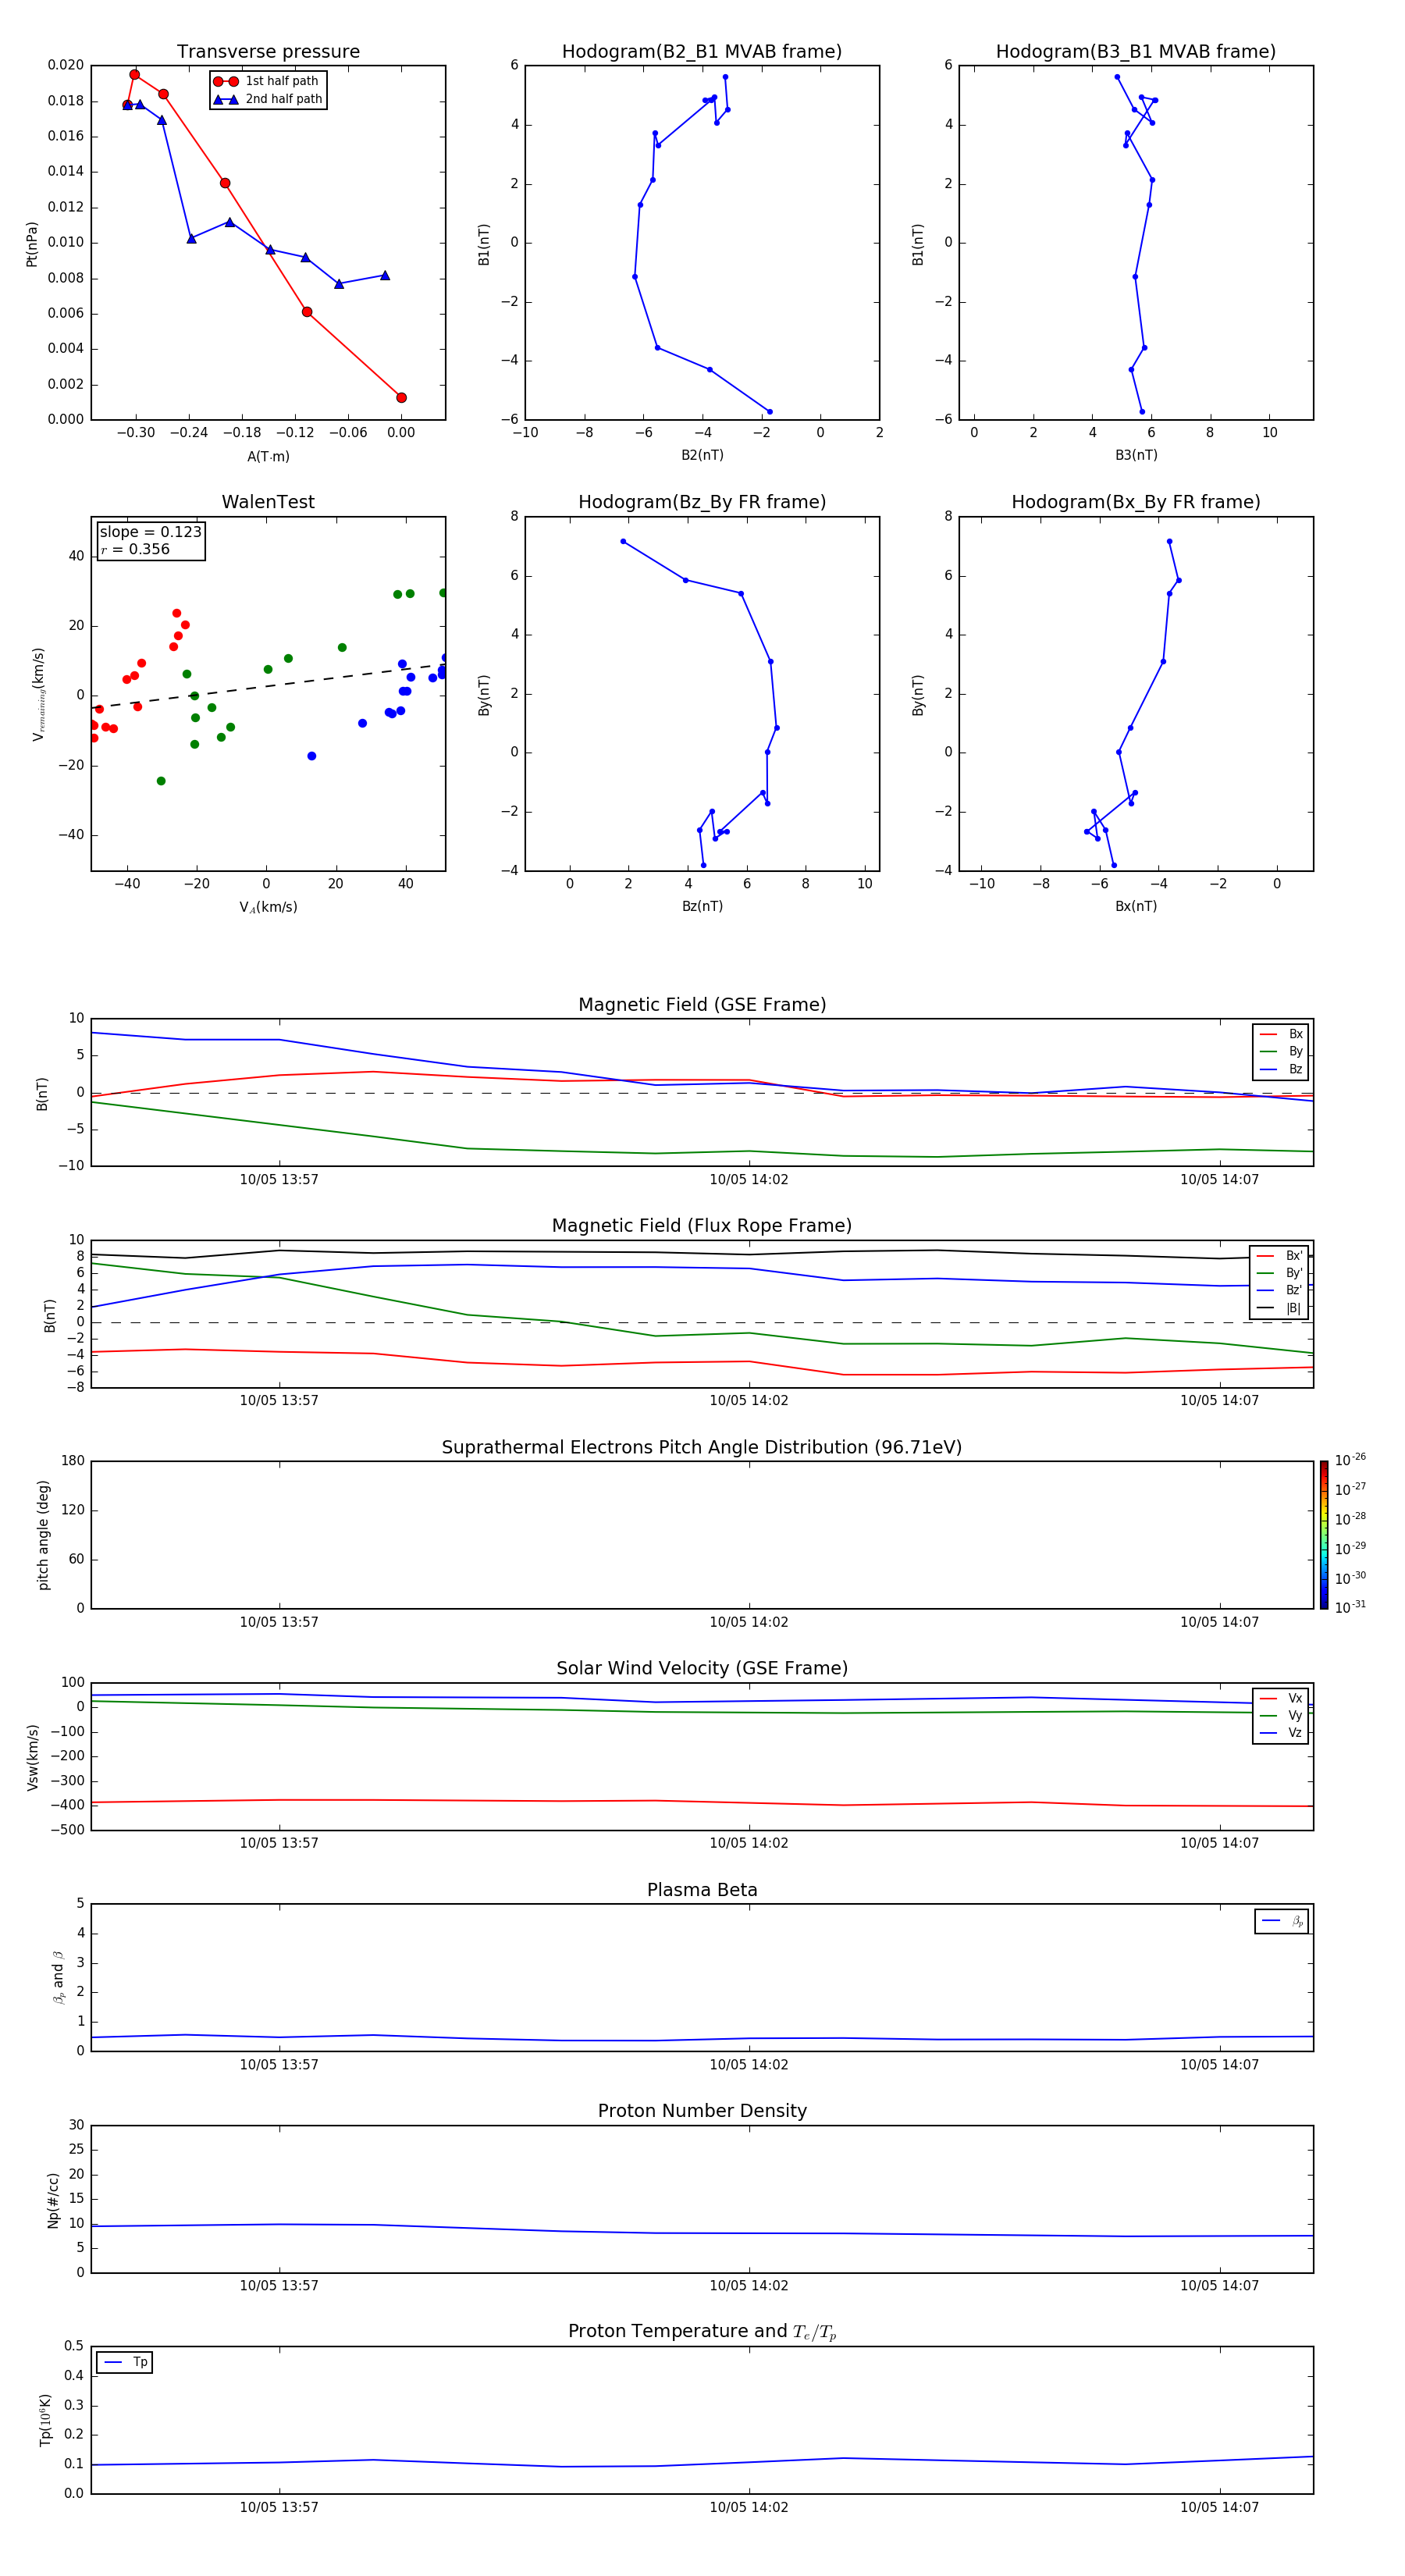The height and width of the screenshot is (2576, 1405).
Task: Click the "Vsw(km/s)" y-axis label
Action: (x=33, y=1757)
